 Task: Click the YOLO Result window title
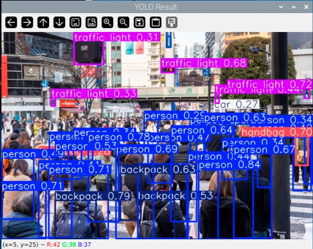click(156, 7)
